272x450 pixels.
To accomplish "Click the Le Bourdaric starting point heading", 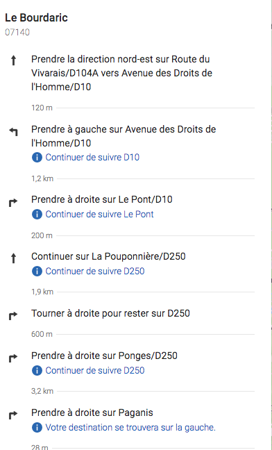I will point(36,18).
